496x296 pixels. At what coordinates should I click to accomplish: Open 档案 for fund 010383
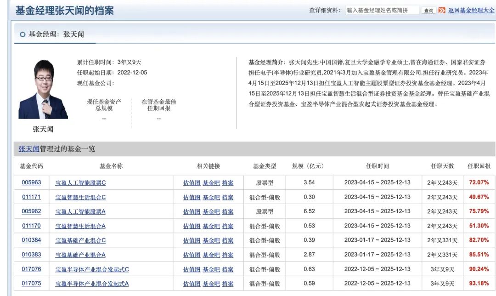228,255
